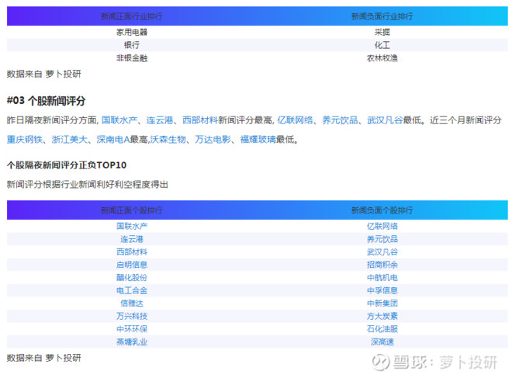
Task: Open 武汉凡谷 link in summary paragraph
Action: 385,120
